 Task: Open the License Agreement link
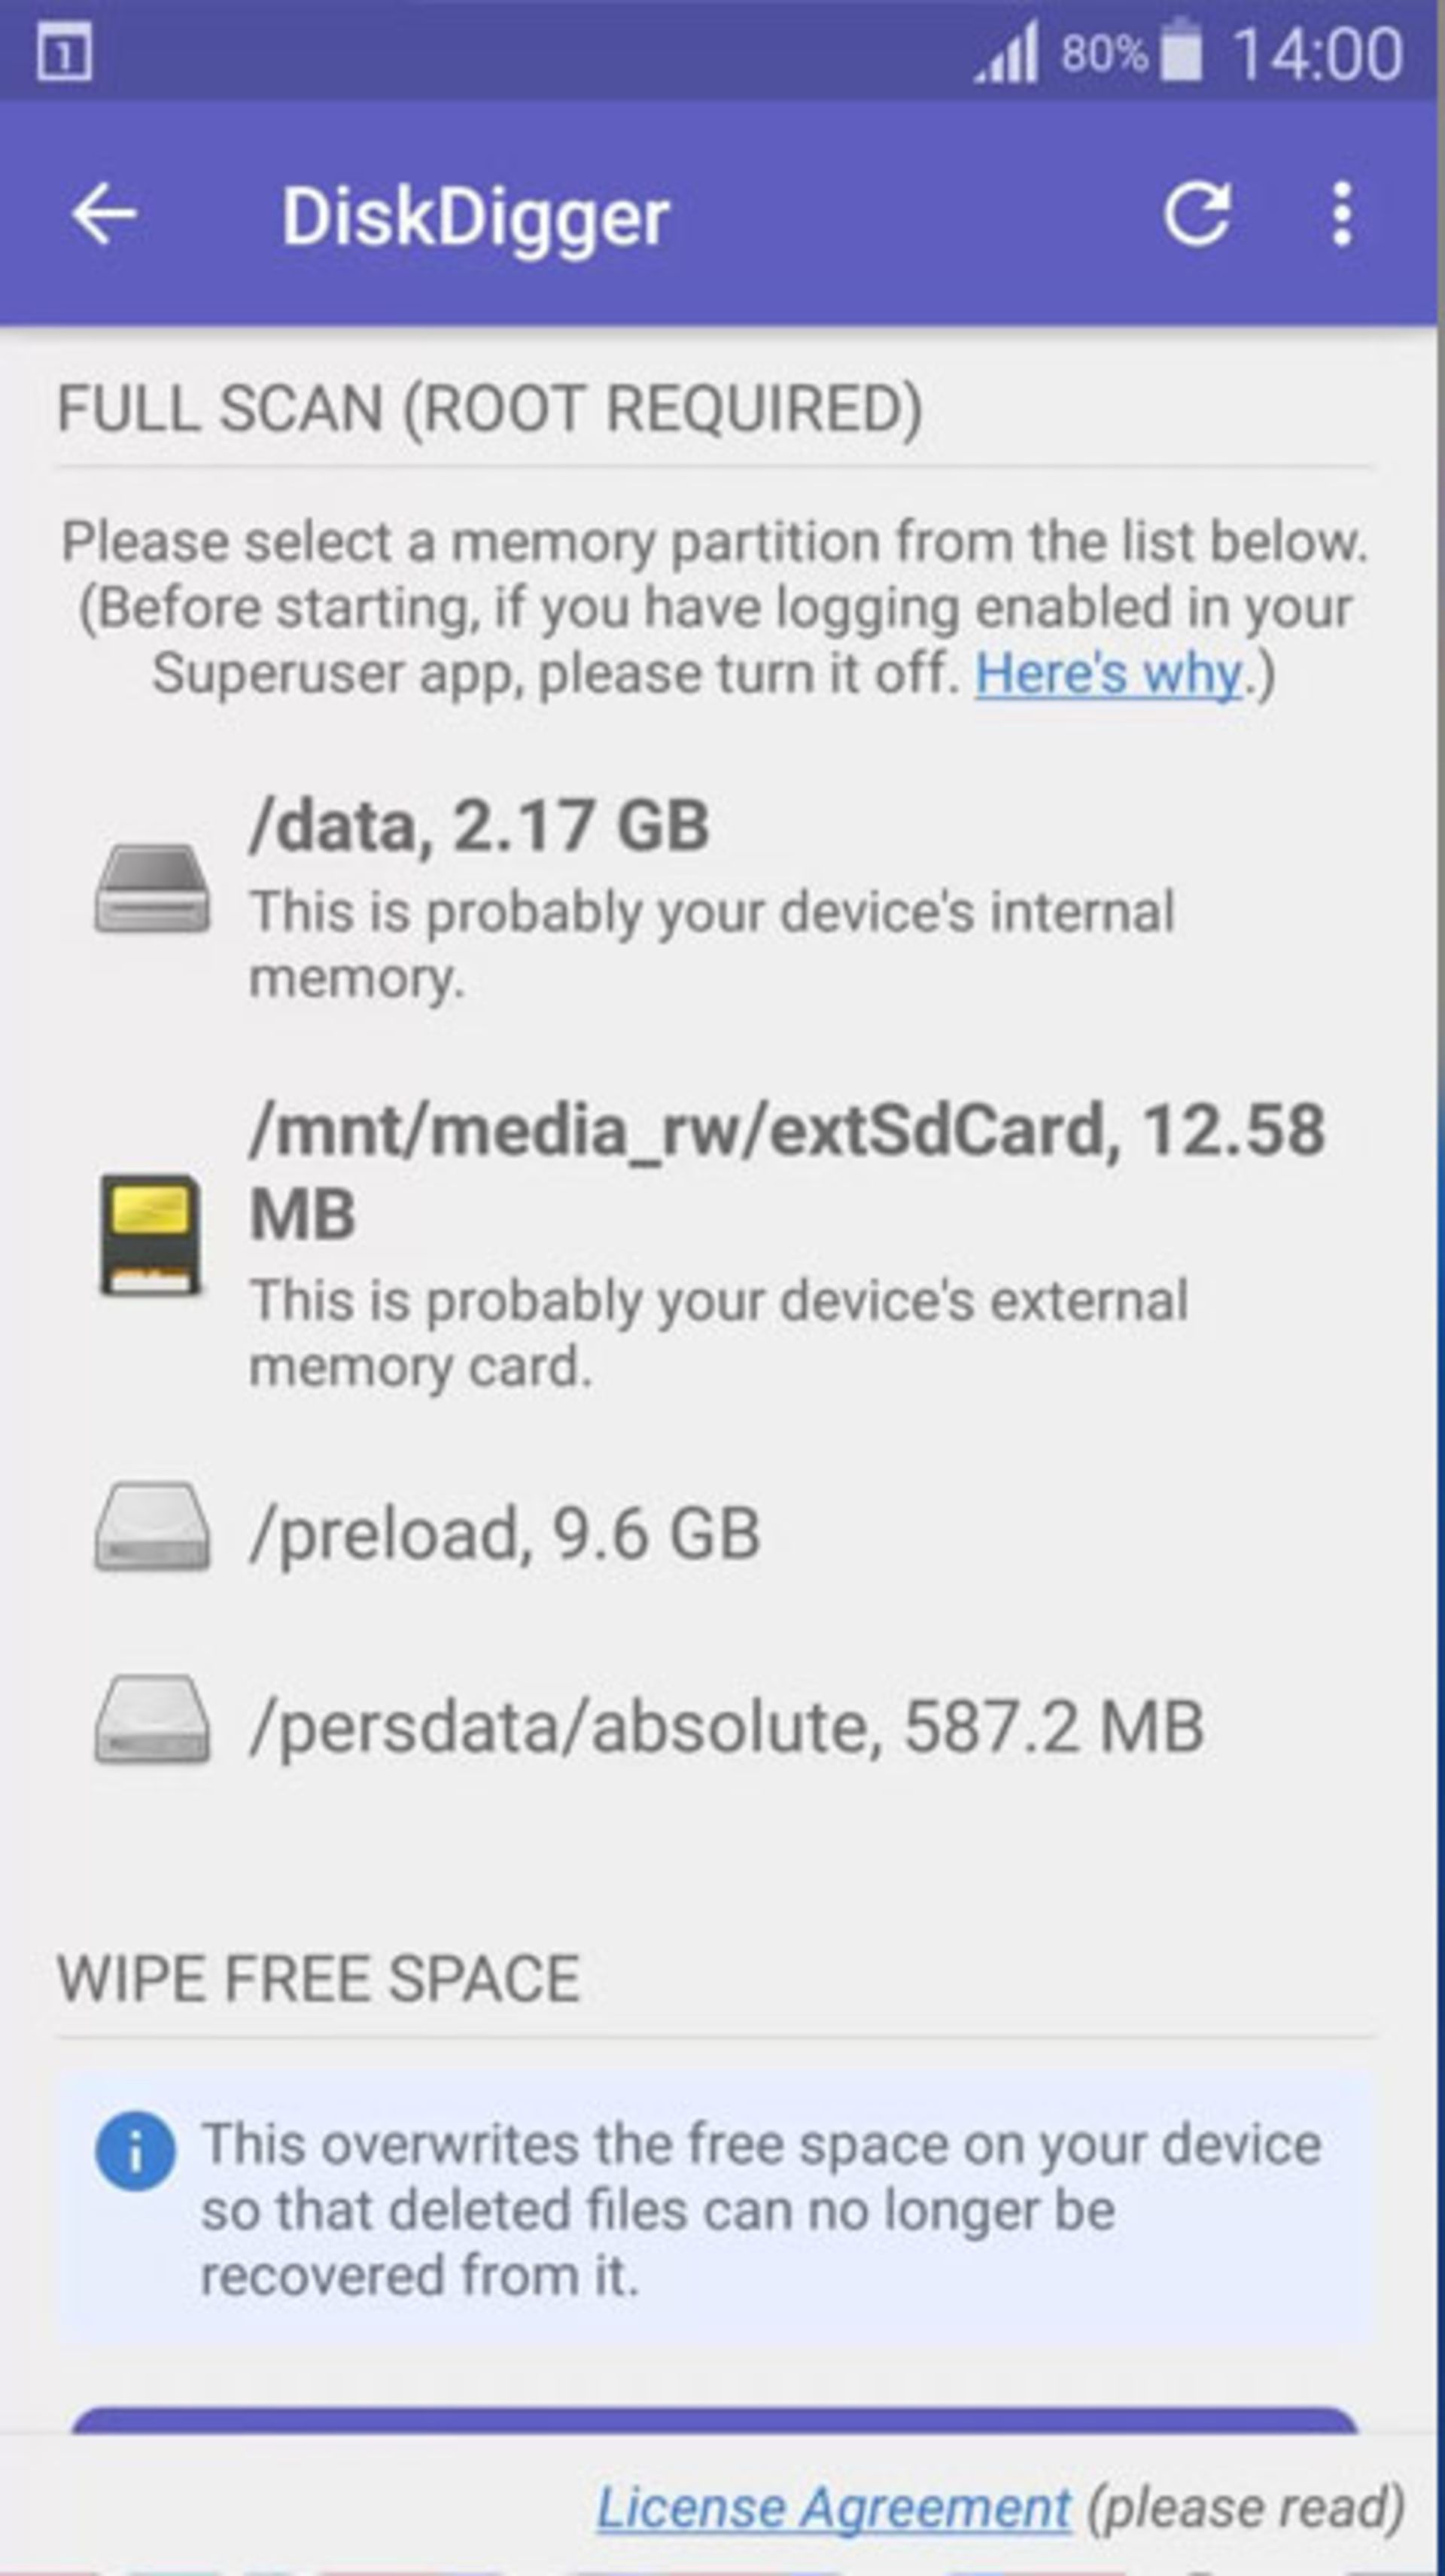[833, 2507]
